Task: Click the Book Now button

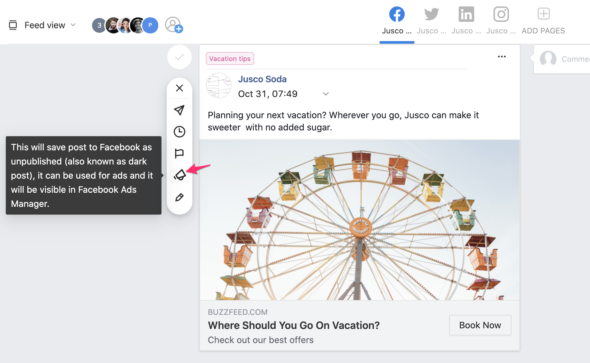Action: (480, 325)
